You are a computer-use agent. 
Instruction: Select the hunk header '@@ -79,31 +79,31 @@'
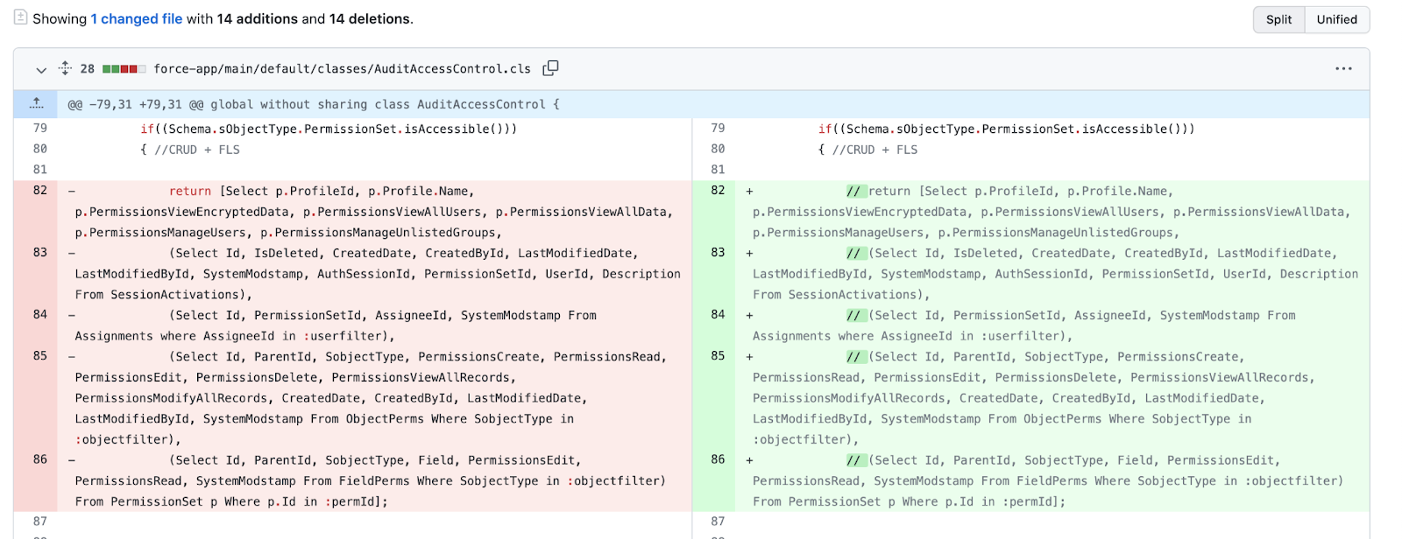[136, 104]
